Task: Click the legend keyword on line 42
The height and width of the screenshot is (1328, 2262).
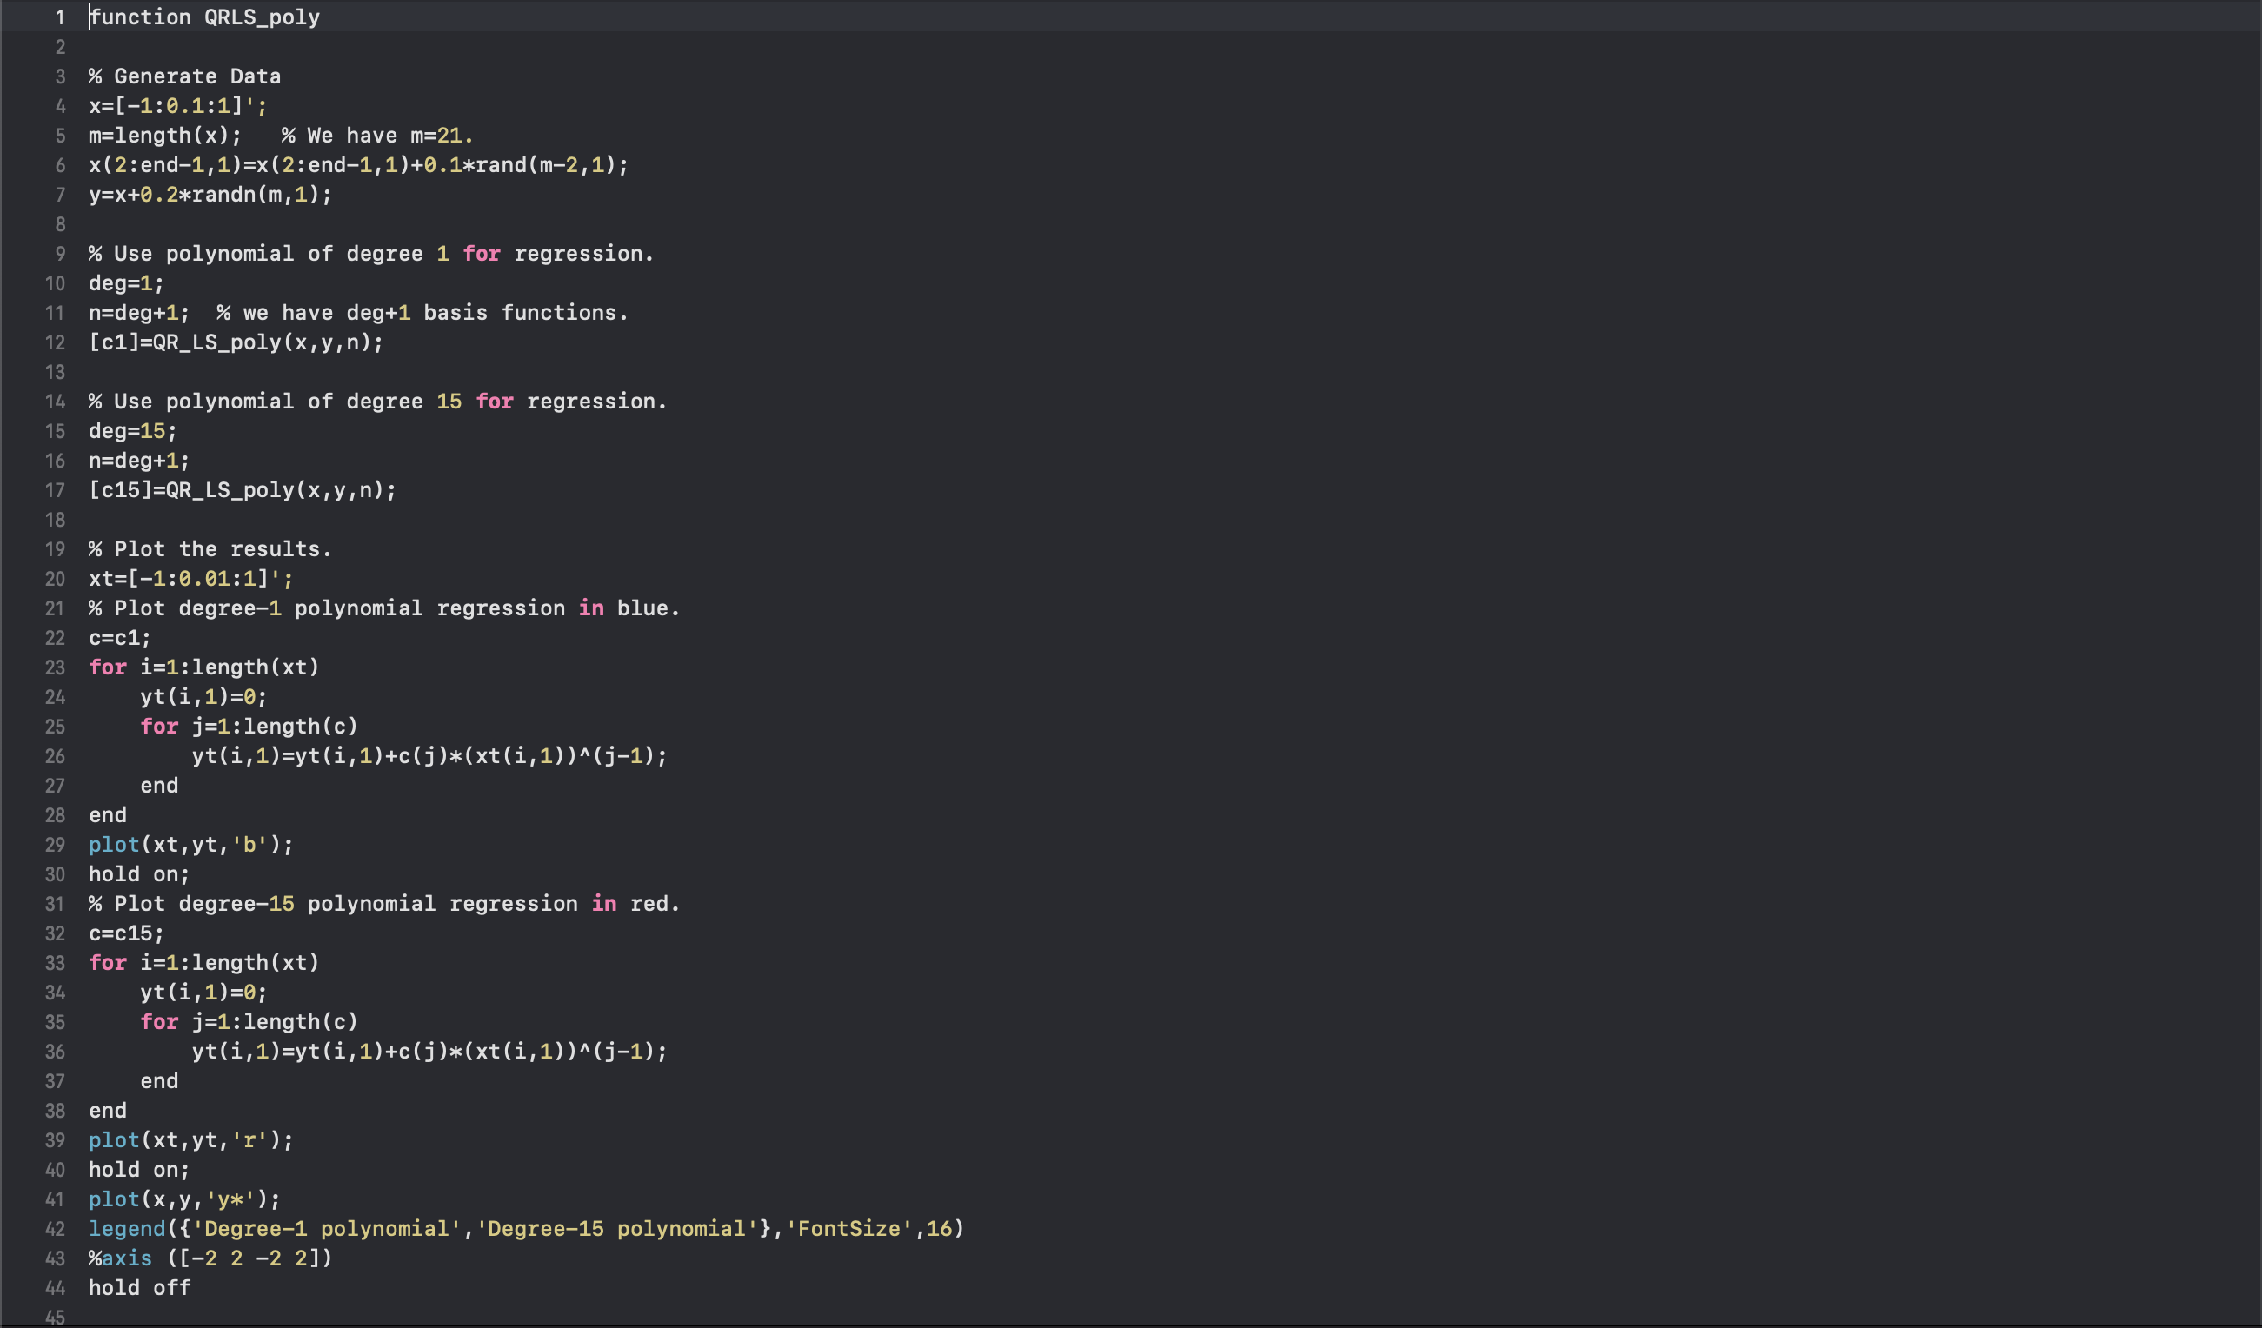Action: click(x=127, y=1229)
